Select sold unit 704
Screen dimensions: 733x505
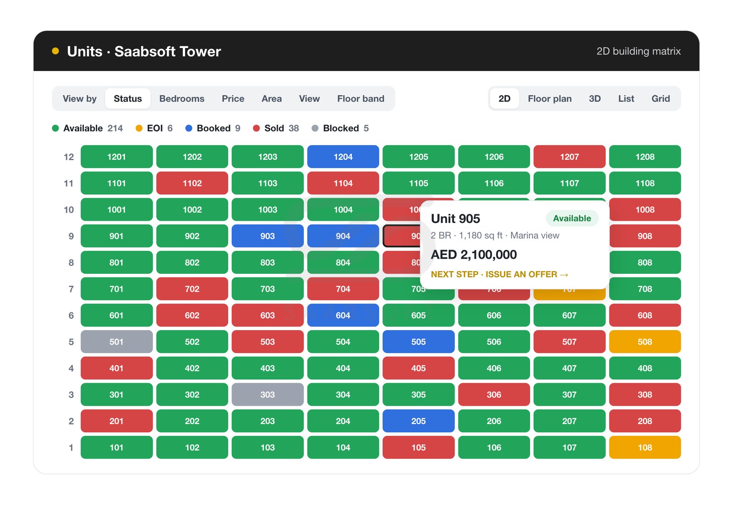(343, 289)
